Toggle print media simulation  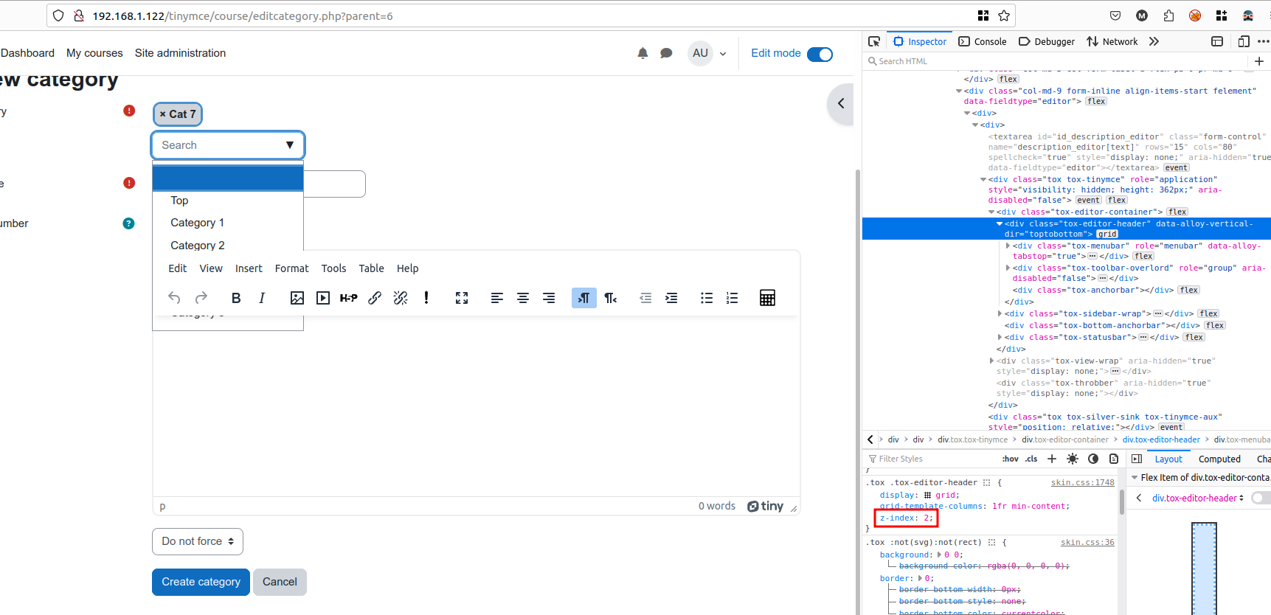click(1114, 459)
